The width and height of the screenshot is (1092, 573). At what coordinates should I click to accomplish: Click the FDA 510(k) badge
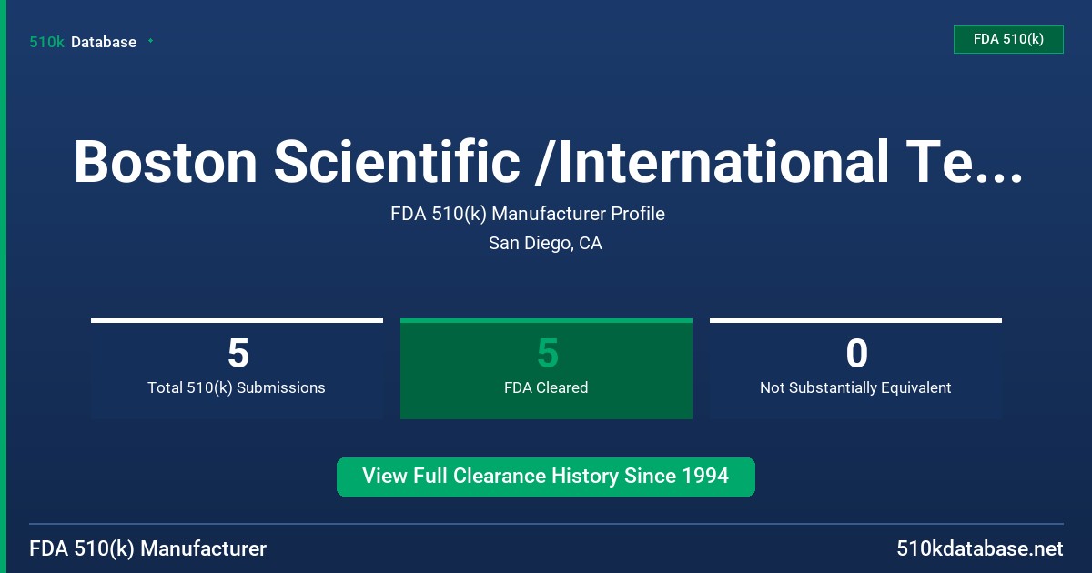1008,39
